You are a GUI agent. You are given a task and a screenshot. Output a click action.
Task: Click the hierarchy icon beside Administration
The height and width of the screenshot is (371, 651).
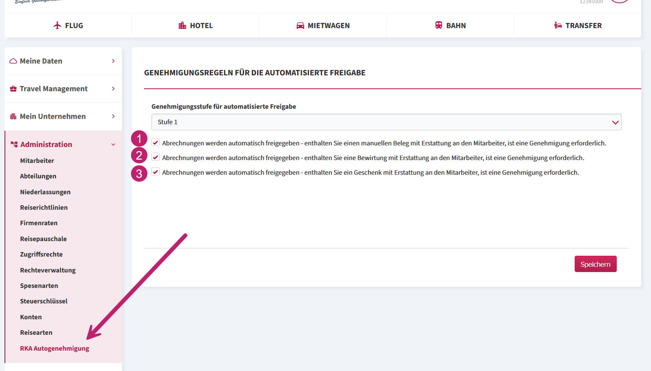point(14,145)
